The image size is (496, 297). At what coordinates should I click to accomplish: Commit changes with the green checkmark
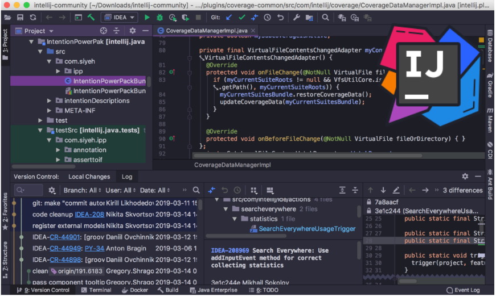click(241, 18)
